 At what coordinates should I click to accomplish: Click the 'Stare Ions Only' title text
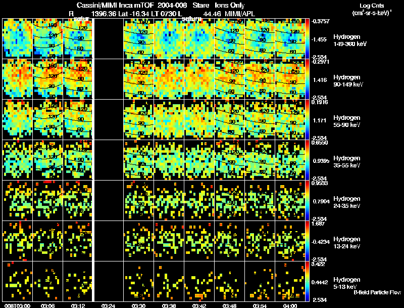coord(219,5)
